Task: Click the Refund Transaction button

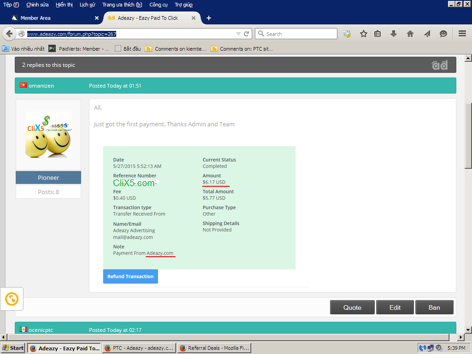Action: (130, 277)
